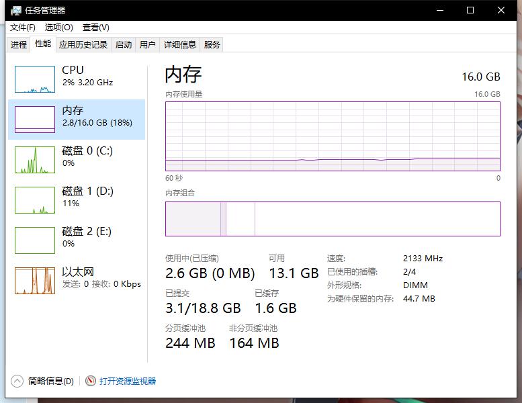This screenshot has width=522, height=403.
Task: Click the 打开资源监视器 link
Action: (128, 381)
